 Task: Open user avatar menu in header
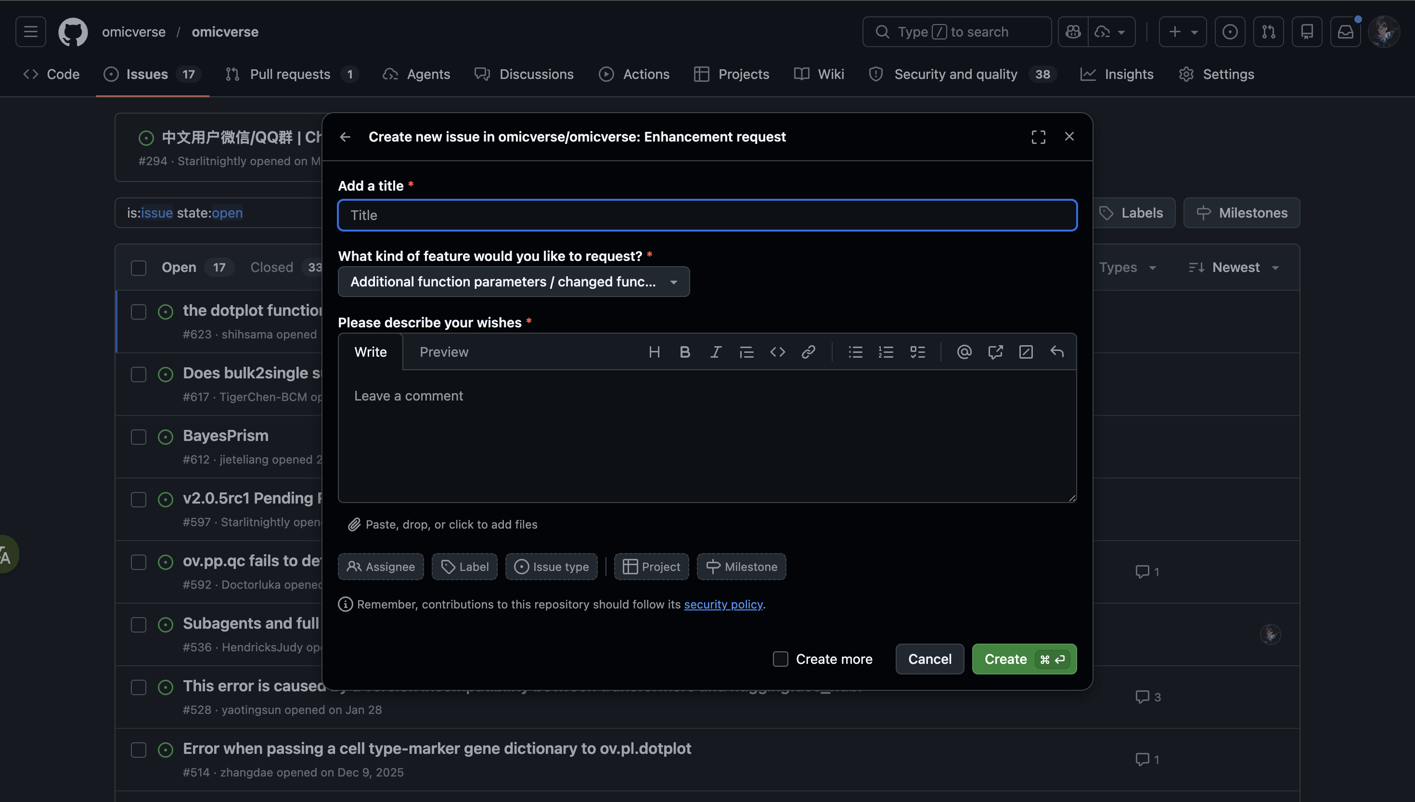coord(1384,32)
